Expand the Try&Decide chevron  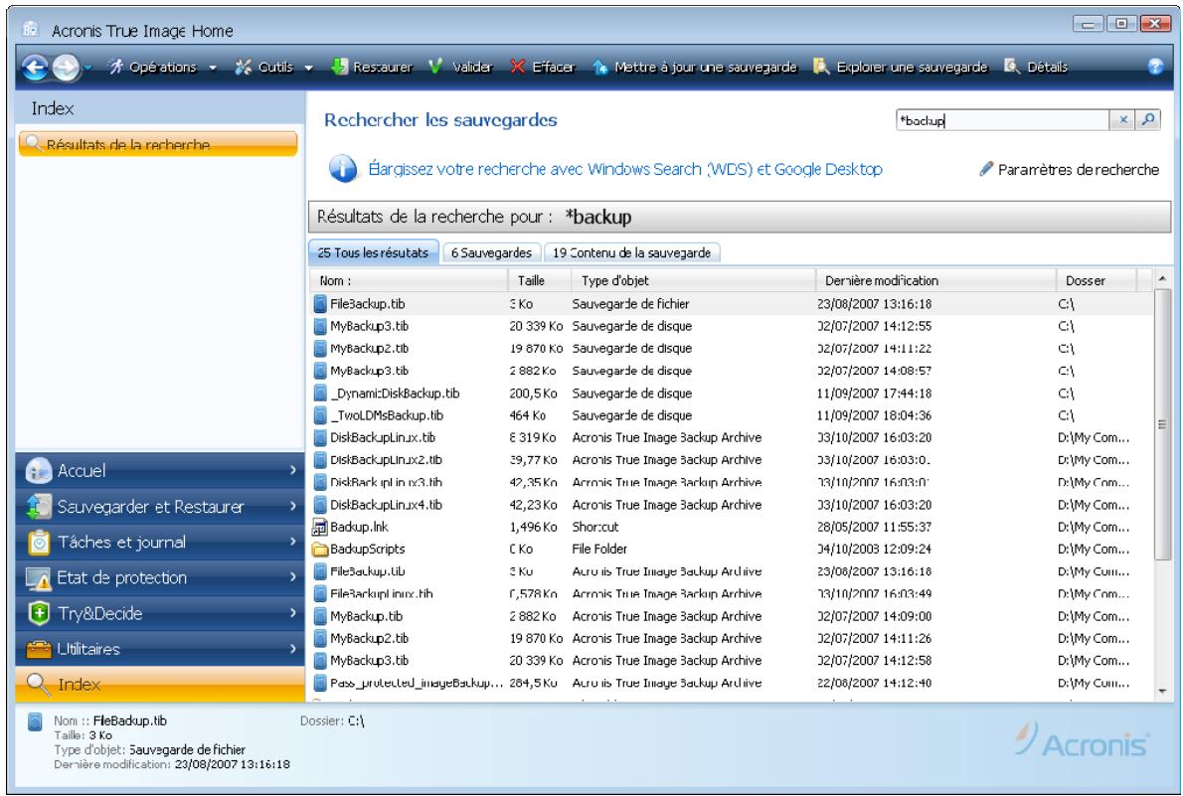click(292, 613)
